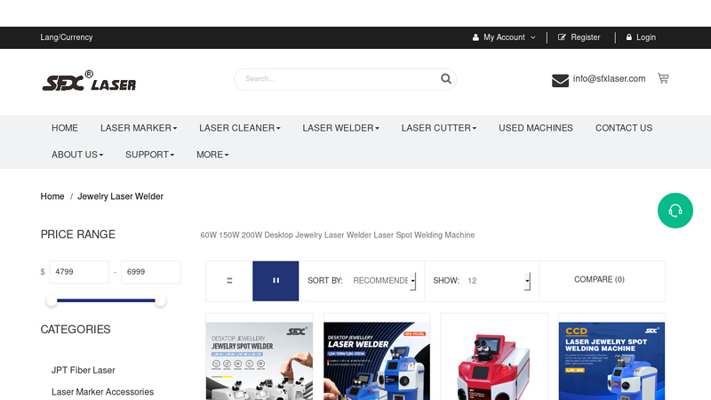Click the SFX Laser logo
Image resolution: width=711 pixels, height=400 pixels.
89,82
